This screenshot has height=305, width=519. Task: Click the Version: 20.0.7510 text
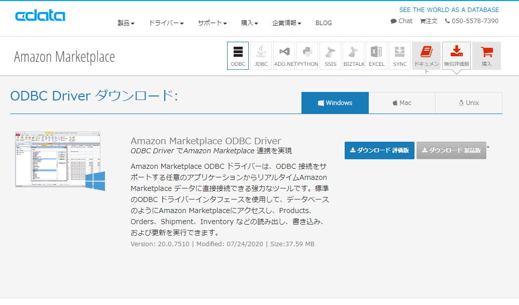click(160, 244)
